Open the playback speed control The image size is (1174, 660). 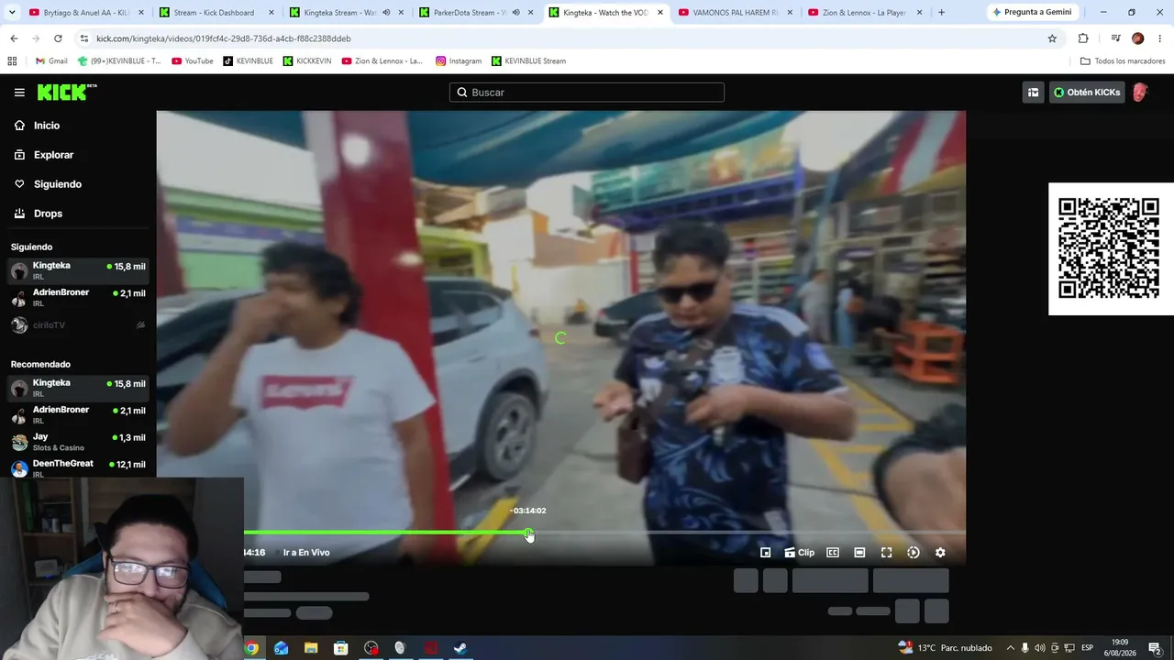(913, 553)
